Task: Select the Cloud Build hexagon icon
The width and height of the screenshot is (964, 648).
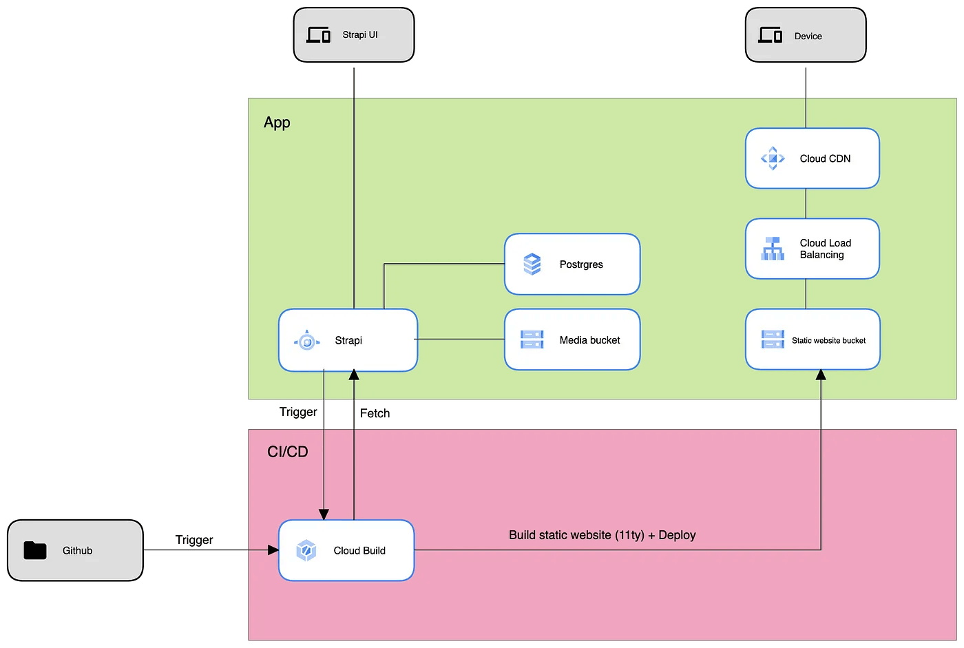Action: (306, 550)
